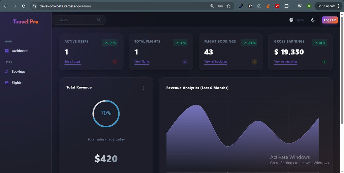Open the color picker eyedropper extension
The image size is (344, 173).
coord(241,6)
